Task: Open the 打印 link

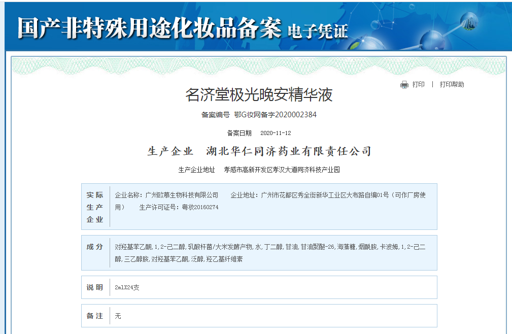Action: tap(418, 85)
